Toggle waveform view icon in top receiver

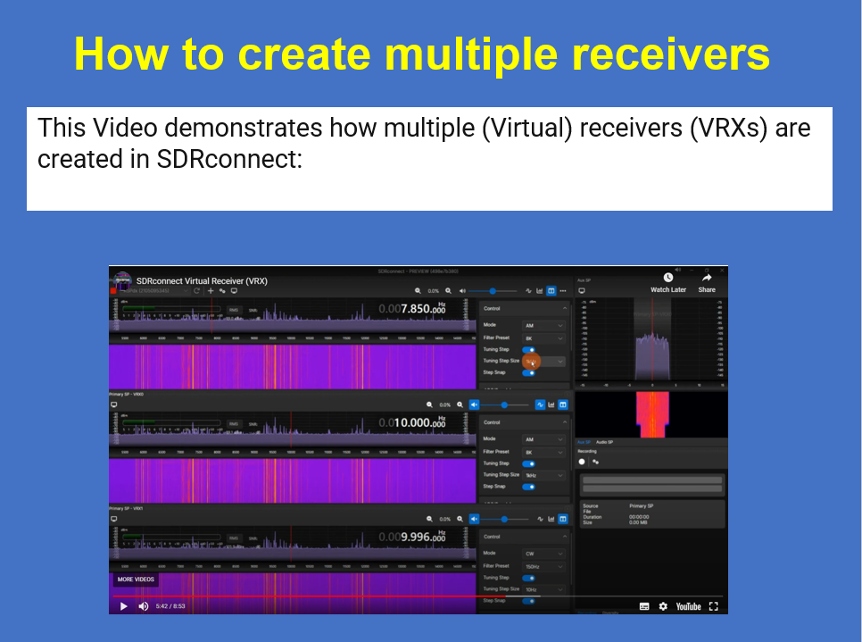pyautogui.click(x=528, y=290)
